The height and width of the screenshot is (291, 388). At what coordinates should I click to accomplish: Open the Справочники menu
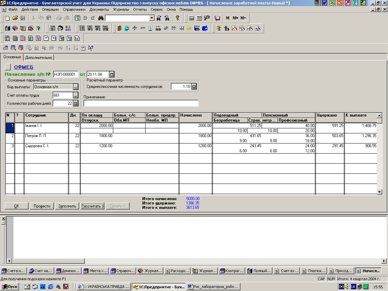tap(74, 9)
